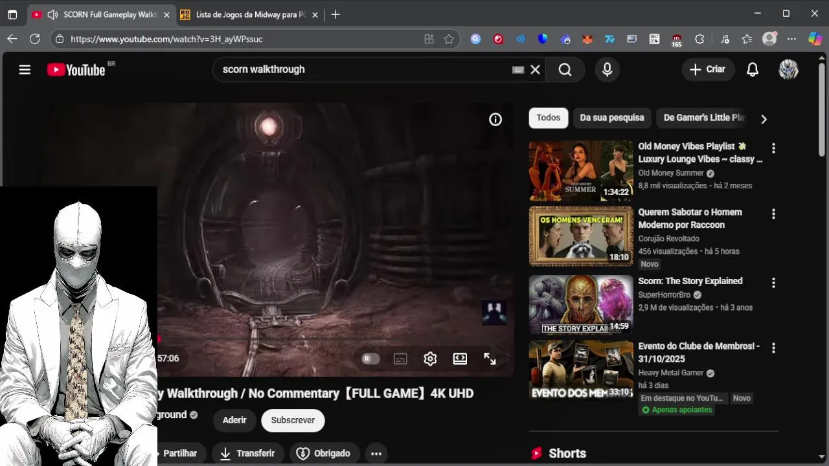Open favorites list icon

[x=747, y=39]
